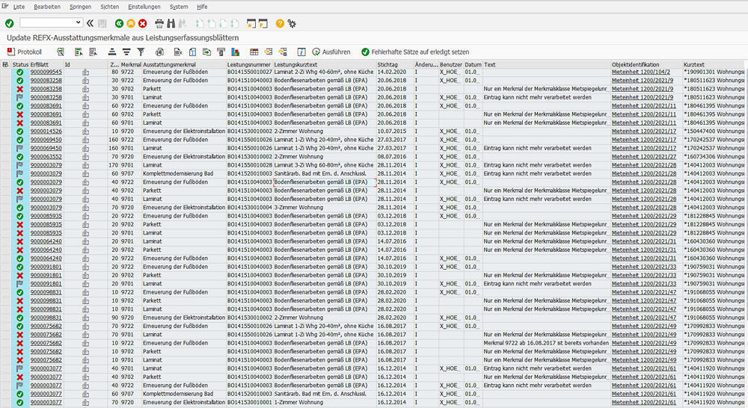Screen dimensions: 748x408
Task: Click the Select All icon at table corner
Action: point(5,65)
